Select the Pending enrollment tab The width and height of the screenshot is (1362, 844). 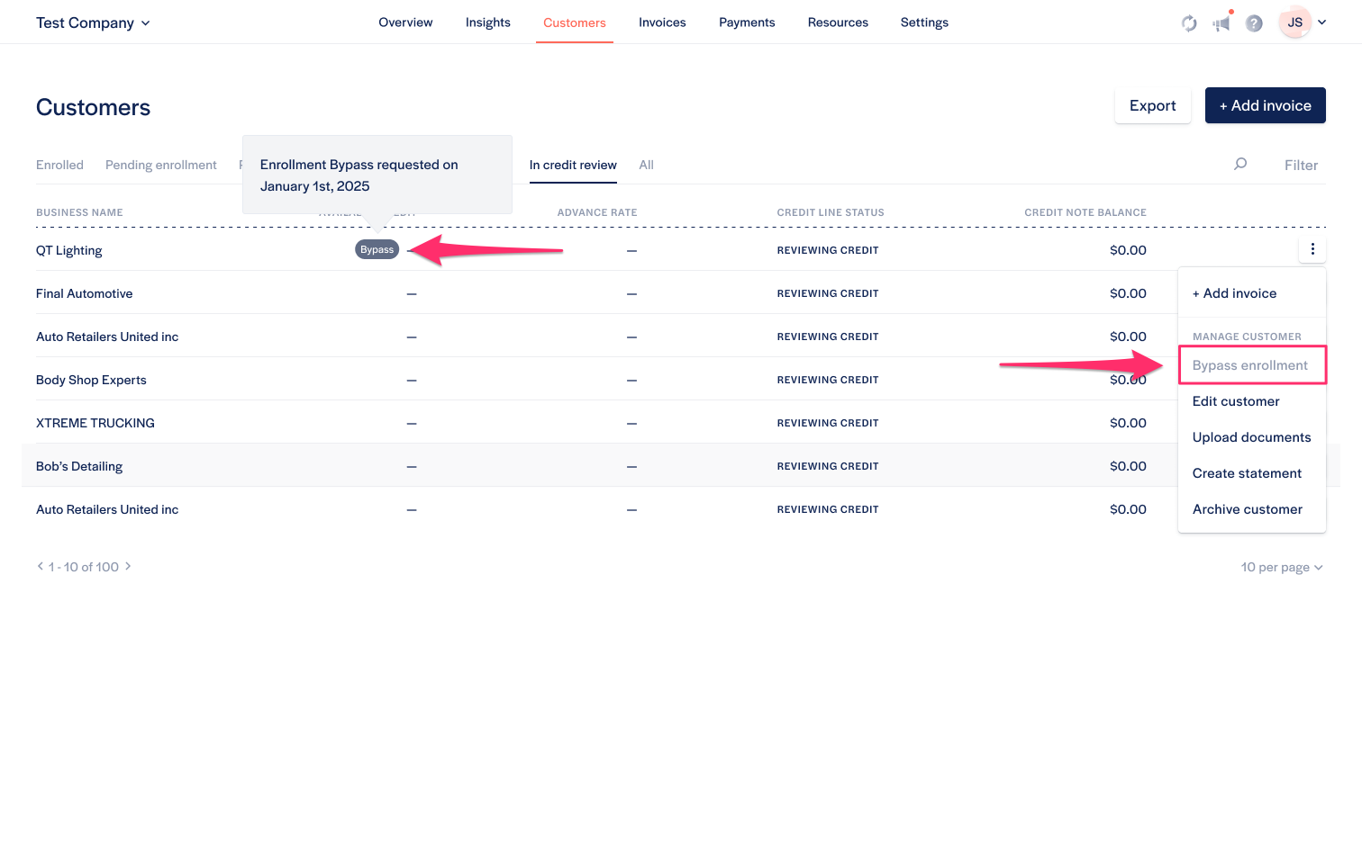160,165
